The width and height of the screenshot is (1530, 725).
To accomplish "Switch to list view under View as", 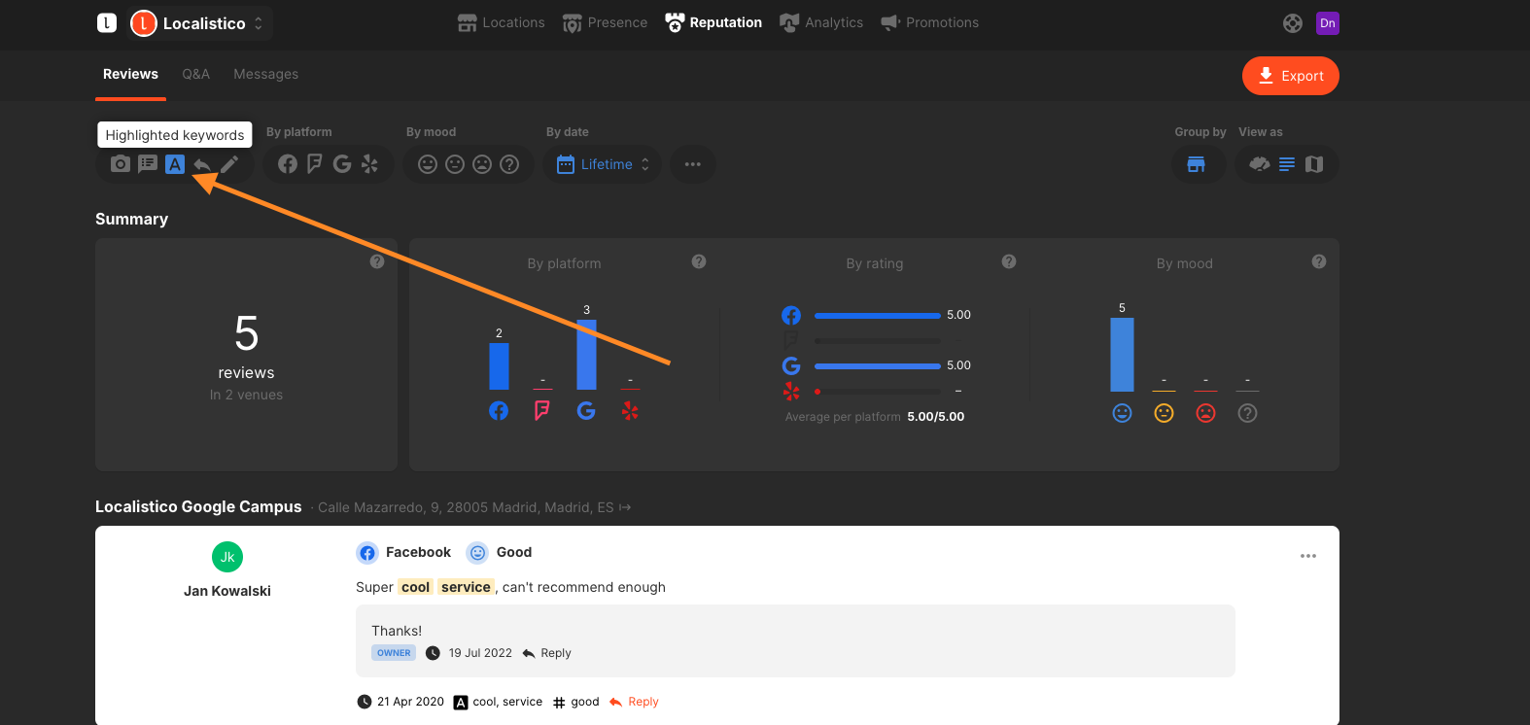I will (x=1287, y=164).
